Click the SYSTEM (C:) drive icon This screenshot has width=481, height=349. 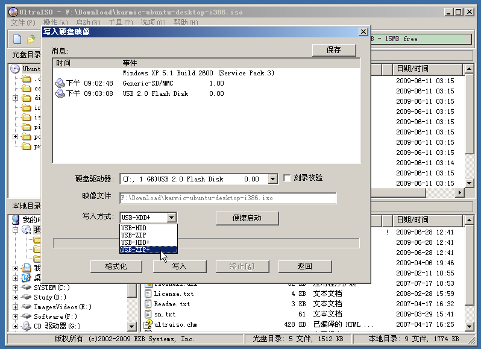[x=27, y=288]
